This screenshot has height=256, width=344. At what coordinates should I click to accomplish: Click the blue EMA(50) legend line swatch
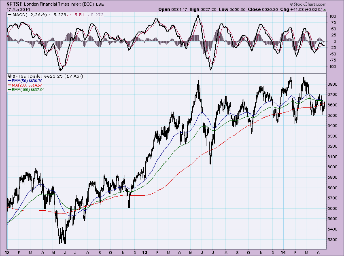tap(10, 80)
